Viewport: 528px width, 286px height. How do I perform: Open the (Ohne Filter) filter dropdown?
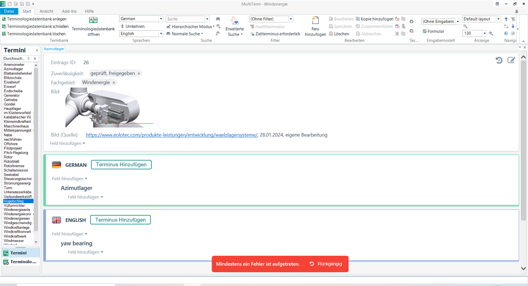click(x=291, y=19)
